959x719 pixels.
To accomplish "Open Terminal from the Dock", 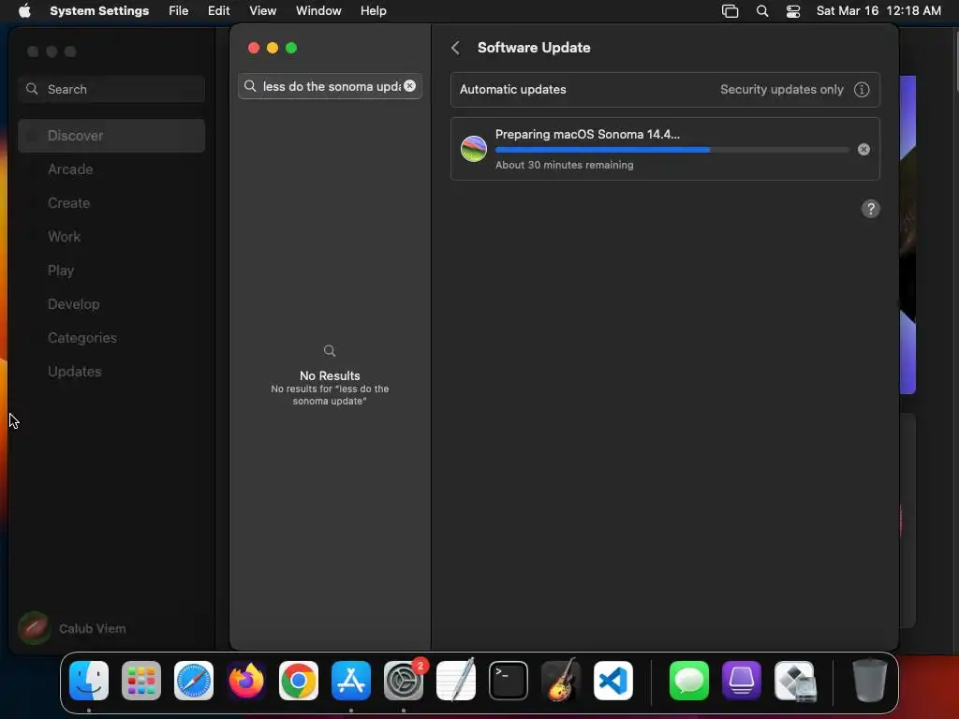I will click(x=509, y=681).
